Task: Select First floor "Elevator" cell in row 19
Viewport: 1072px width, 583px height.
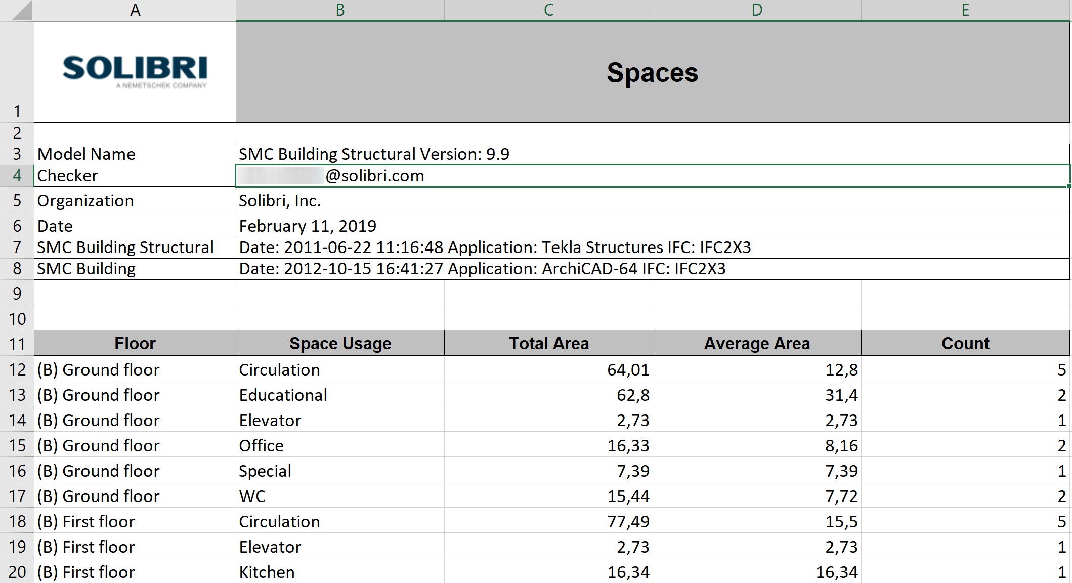Action: pos(340,546)
